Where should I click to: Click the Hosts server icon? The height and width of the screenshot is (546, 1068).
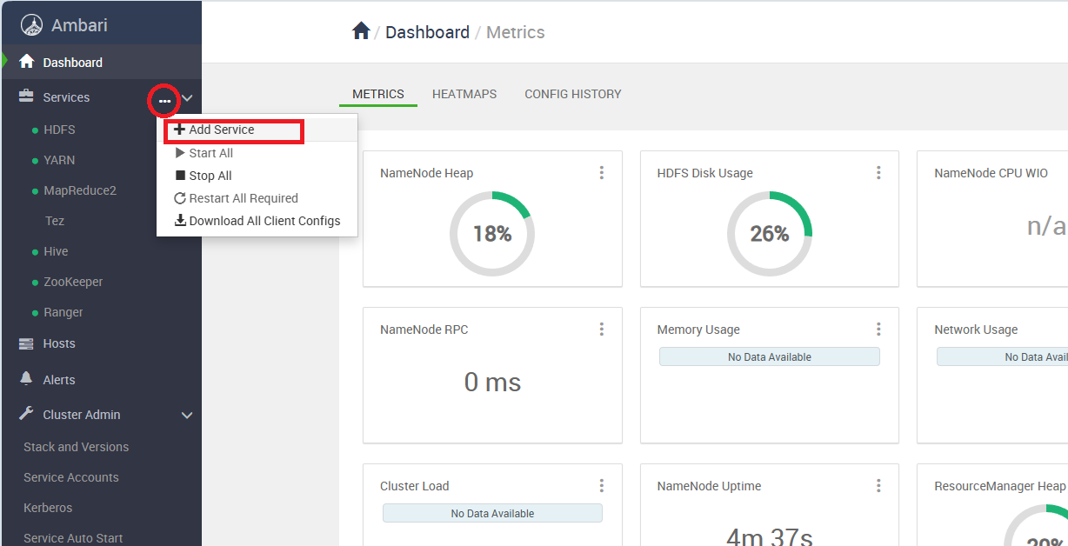pyautogui.click(x=26, y=343)
